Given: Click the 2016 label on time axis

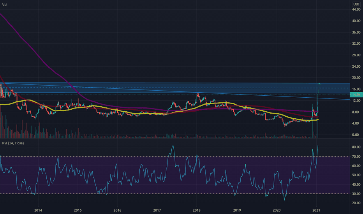Looking at the screenshot, I should pos(117,210).
